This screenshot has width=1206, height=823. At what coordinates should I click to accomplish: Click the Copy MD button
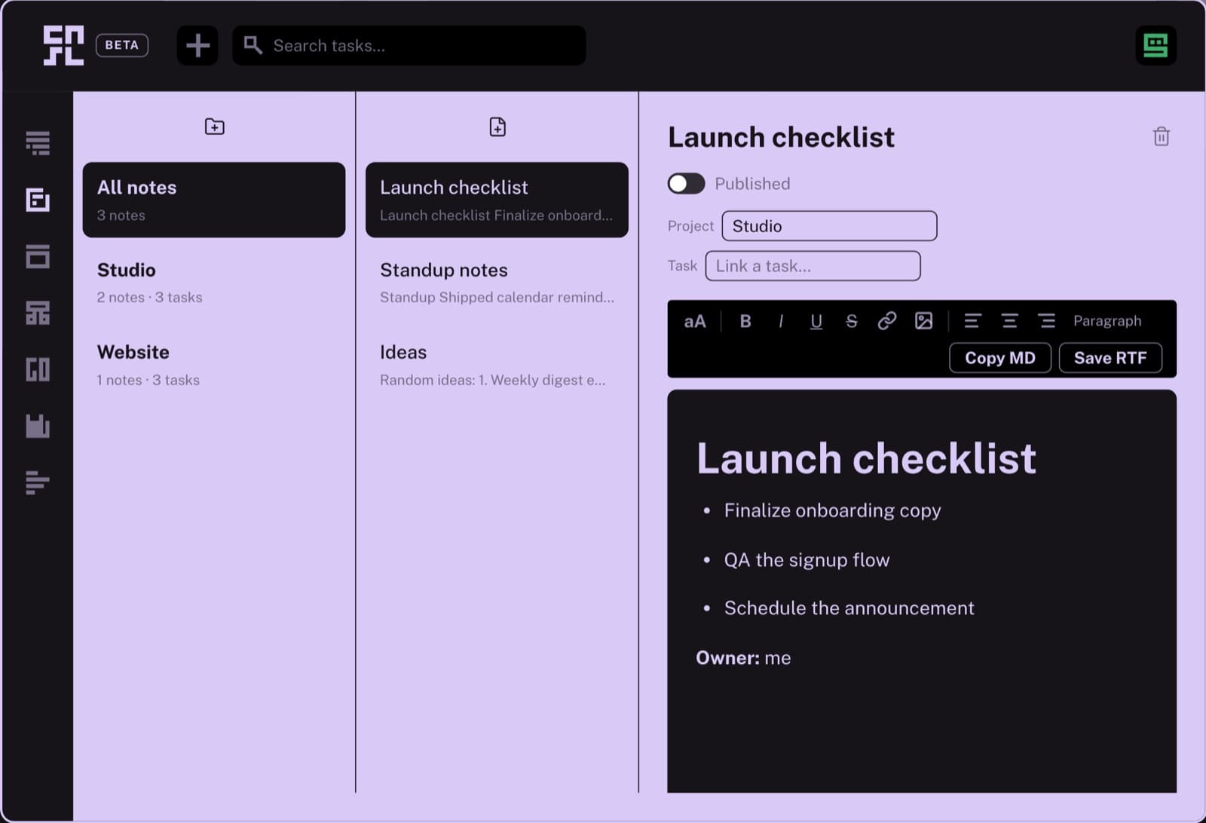pos(1000,358)
